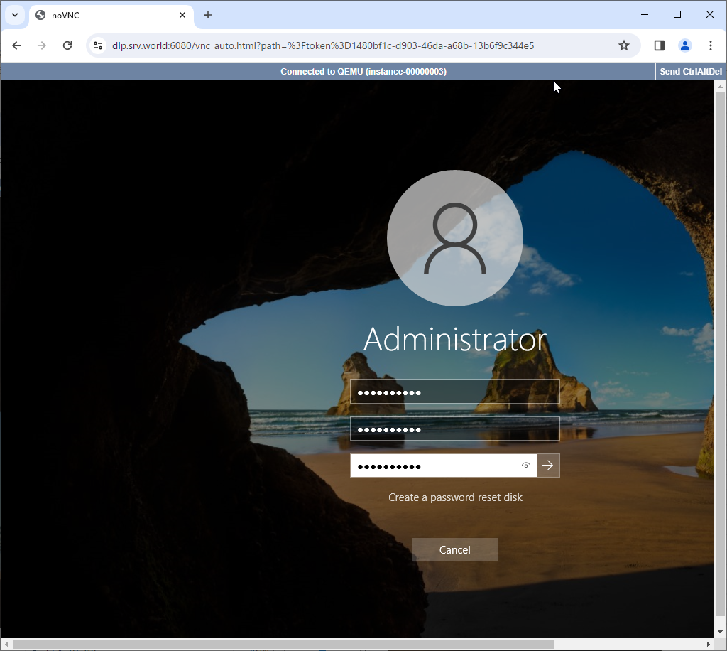Focus the third password confirmation field
Viewport: 727px width, 651px height.
coord(444,466)
